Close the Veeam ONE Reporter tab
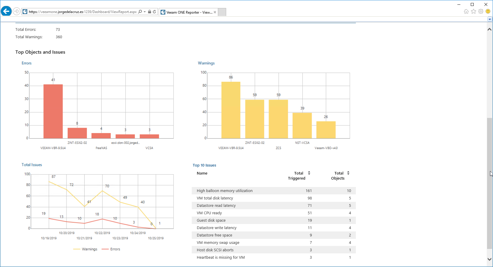Viewport: 493px width, 267px height. coord(215,12)
